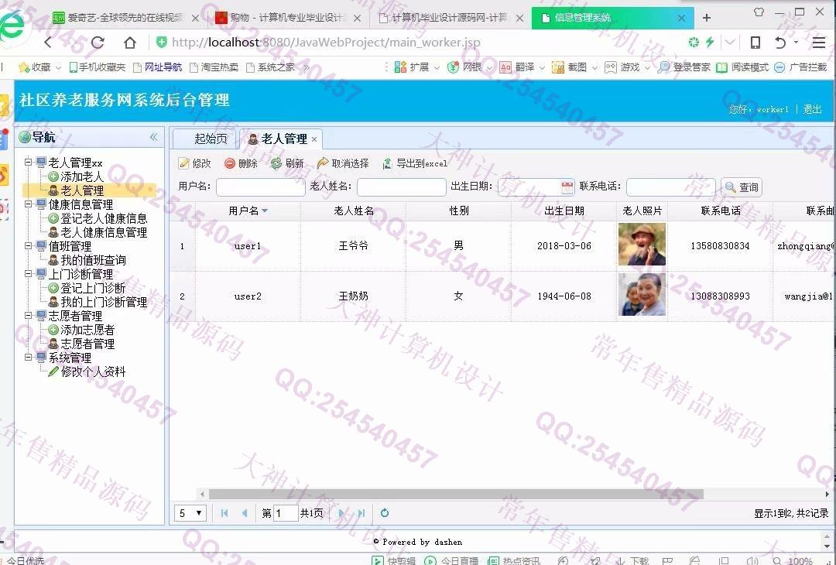The width and height of the screenshot is (836, 565).
Task: Open 添加志愿者 tree item
Action: pos(87,330)
